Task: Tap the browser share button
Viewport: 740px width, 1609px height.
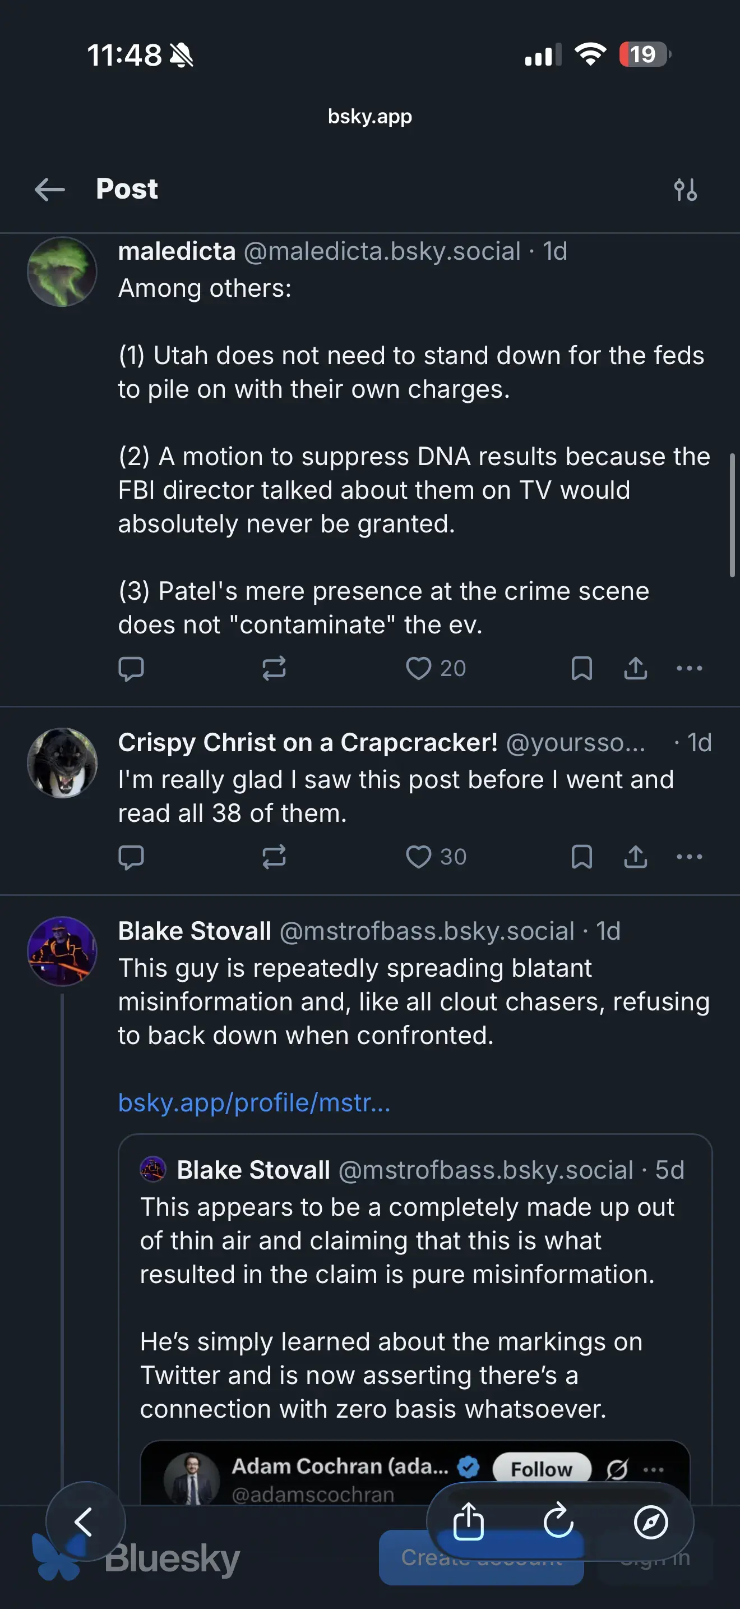Action: click(468, 1521)
